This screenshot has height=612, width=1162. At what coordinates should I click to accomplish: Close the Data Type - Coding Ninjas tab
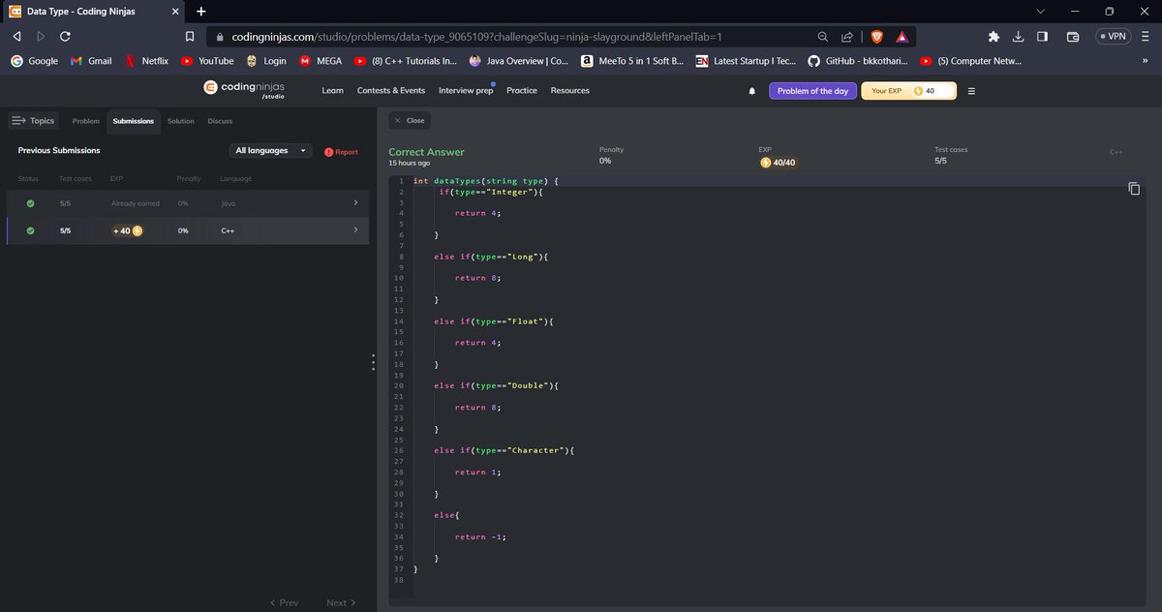click(x=175, y=12)
